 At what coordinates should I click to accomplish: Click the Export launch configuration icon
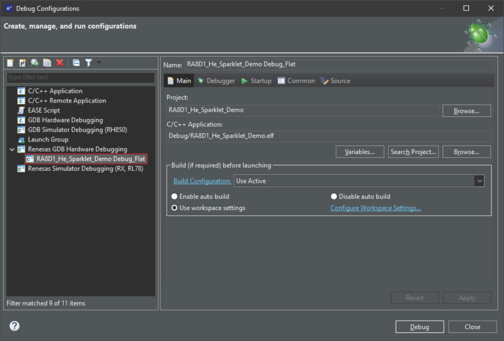(x=35, y=63)
